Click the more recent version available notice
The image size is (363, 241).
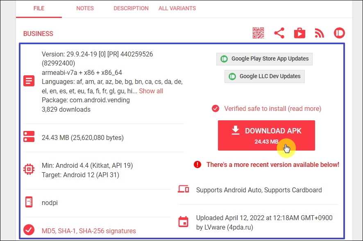tap(273, 164)
